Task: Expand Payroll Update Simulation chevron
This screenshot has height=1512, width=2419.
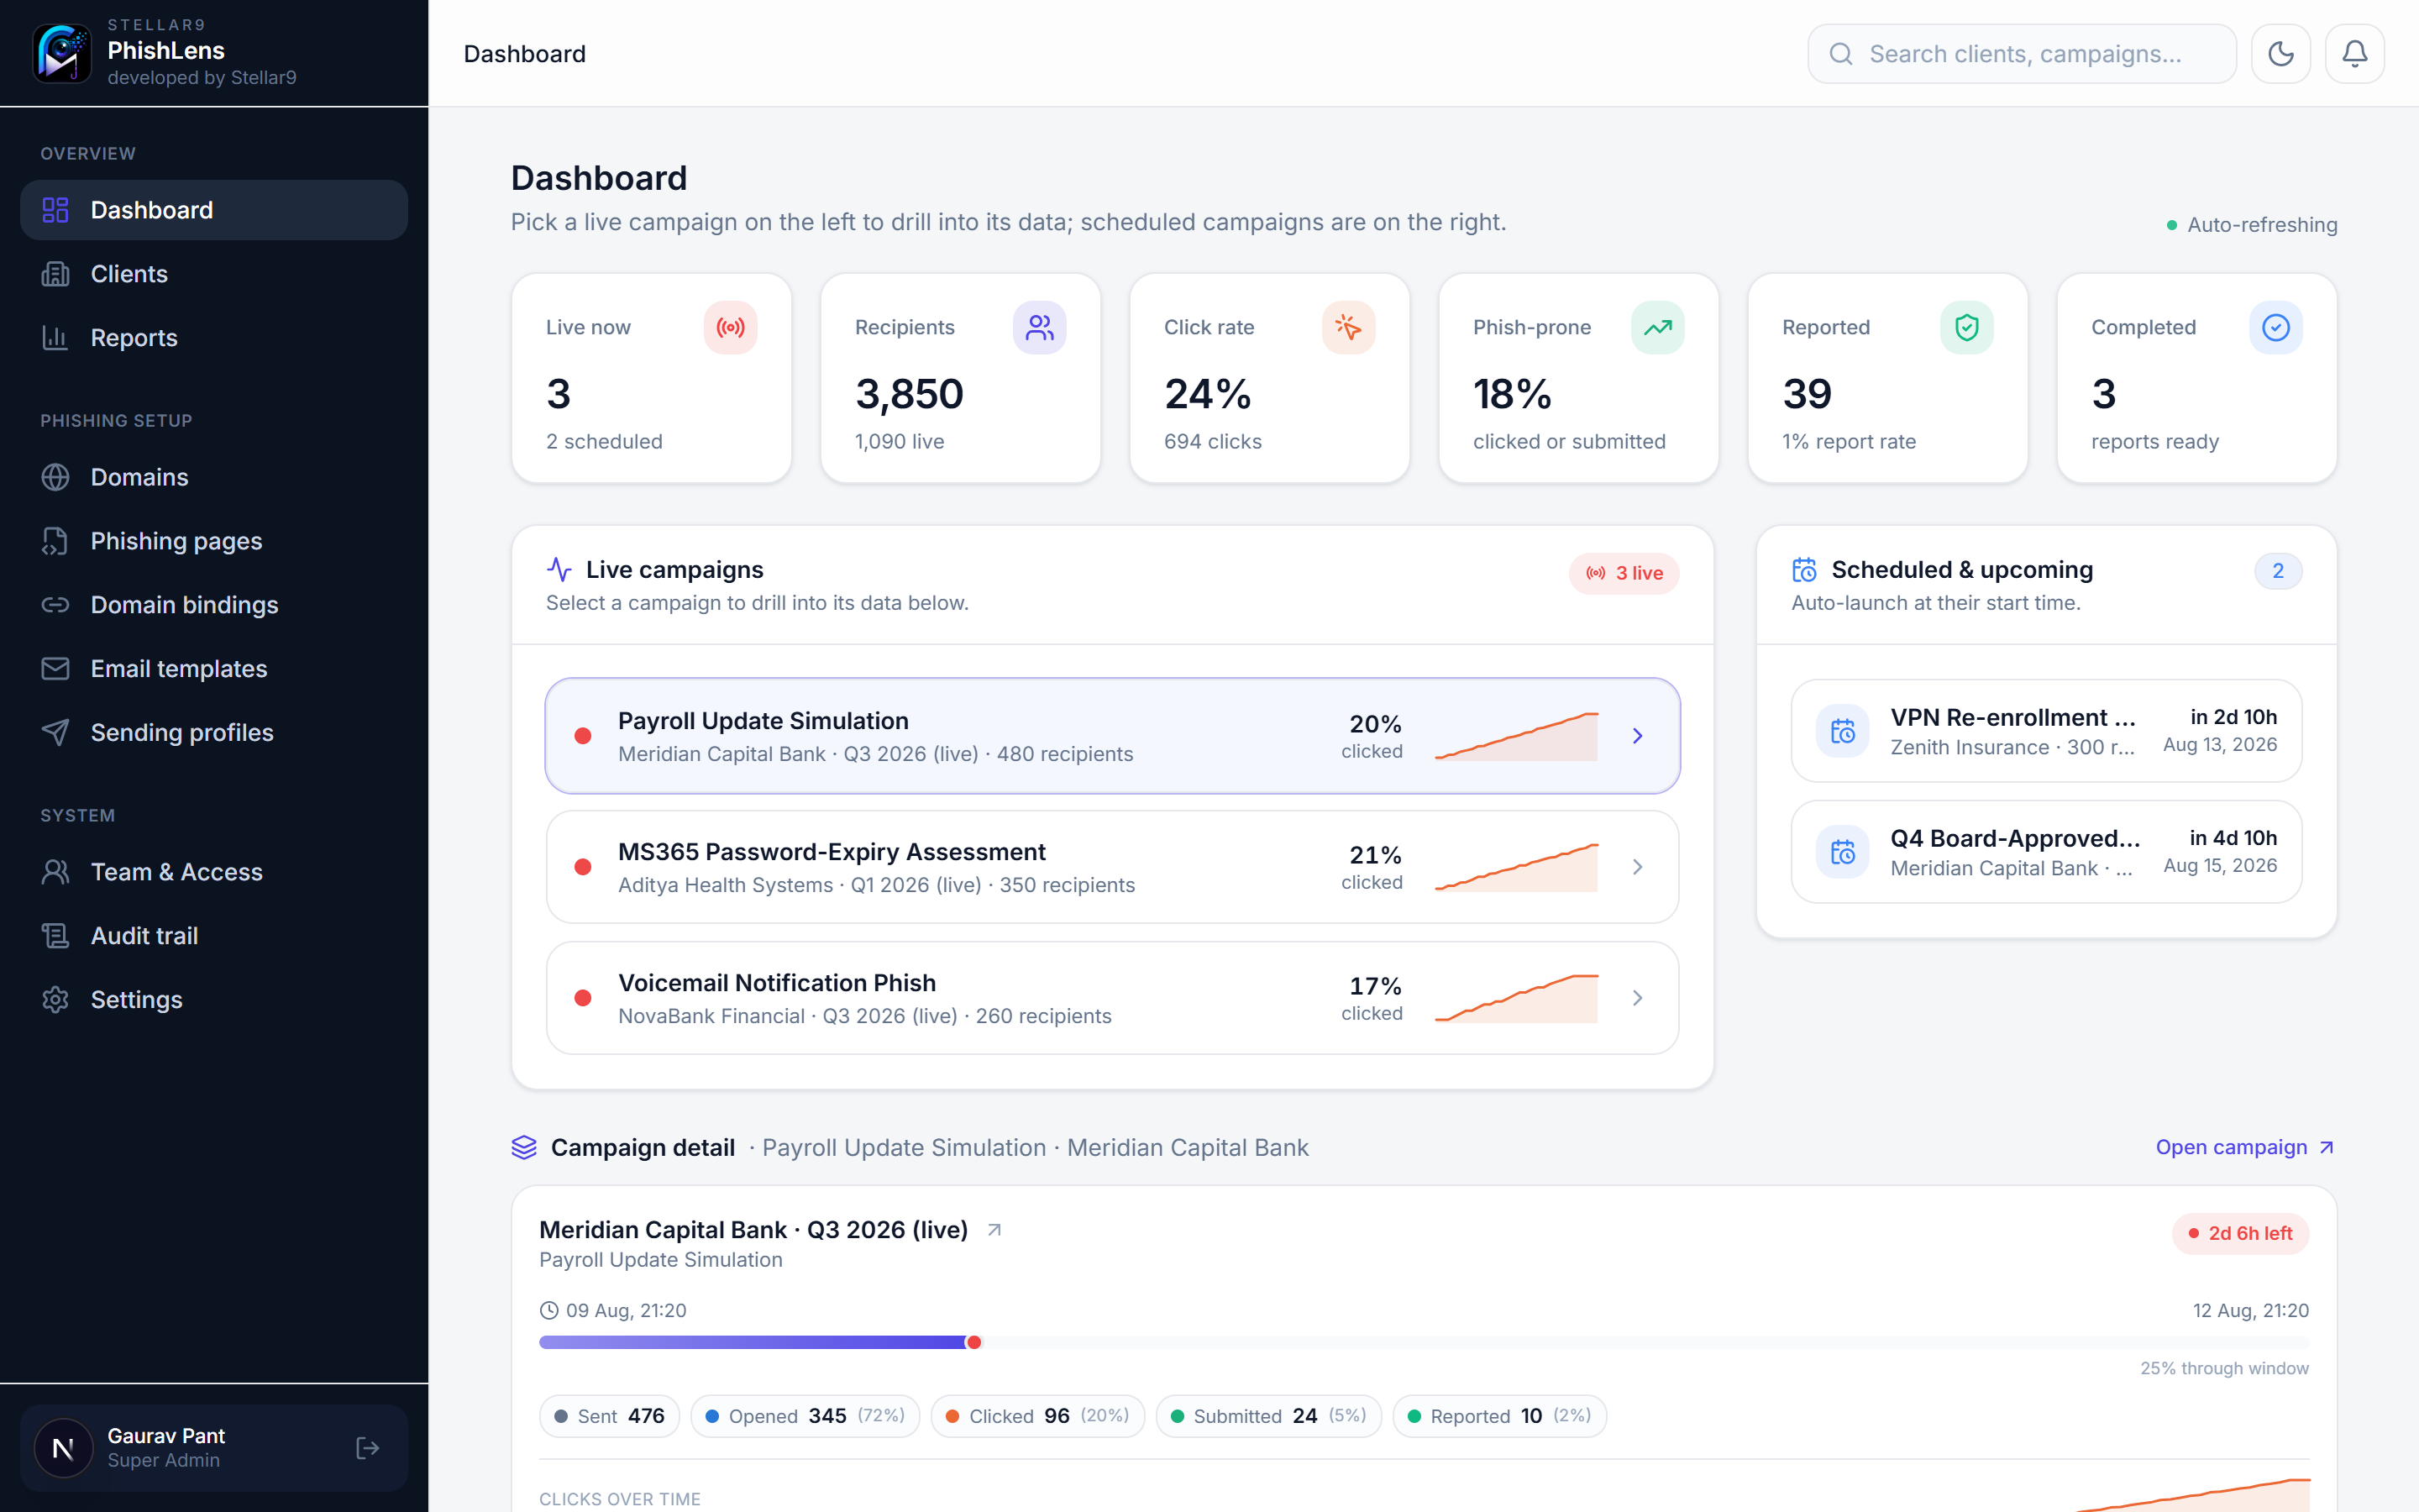Action: tap(1637, 736)
